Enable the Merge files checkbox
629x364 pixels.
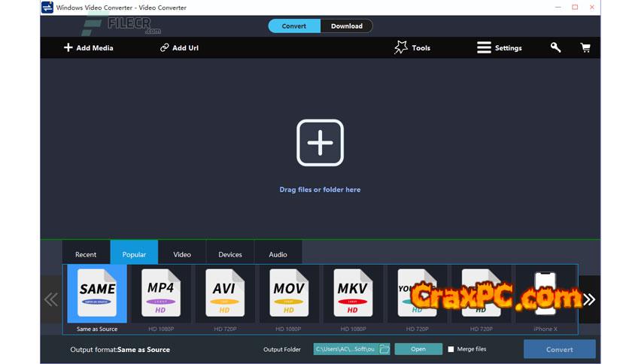[x=451, y=349]
